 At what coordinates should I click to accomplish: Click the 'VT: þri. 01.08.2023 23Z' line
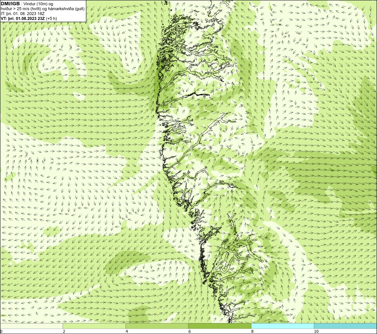pyautogui.click(x=29, y=18)
